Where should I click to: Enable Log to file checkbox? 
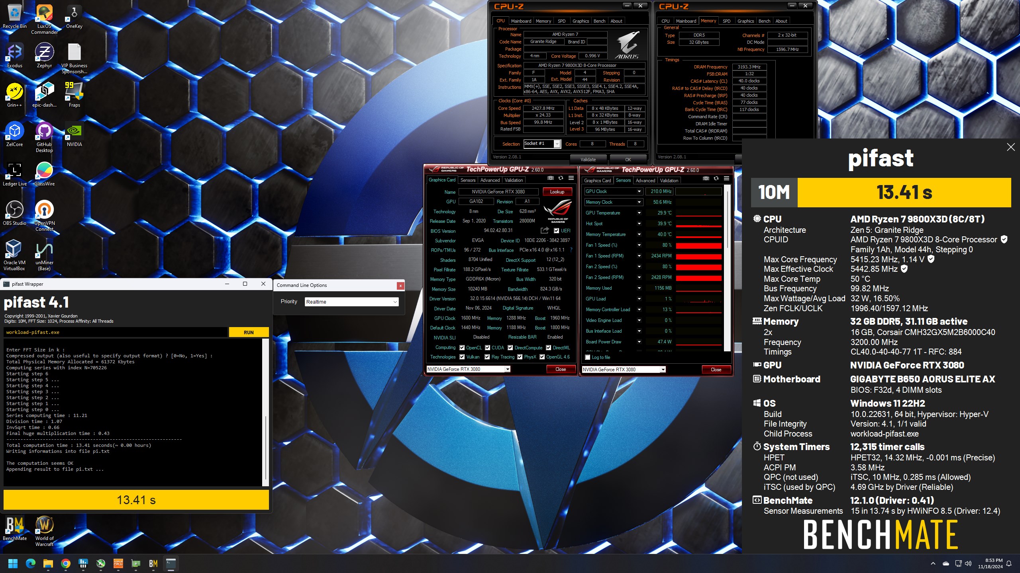(588, 357)
